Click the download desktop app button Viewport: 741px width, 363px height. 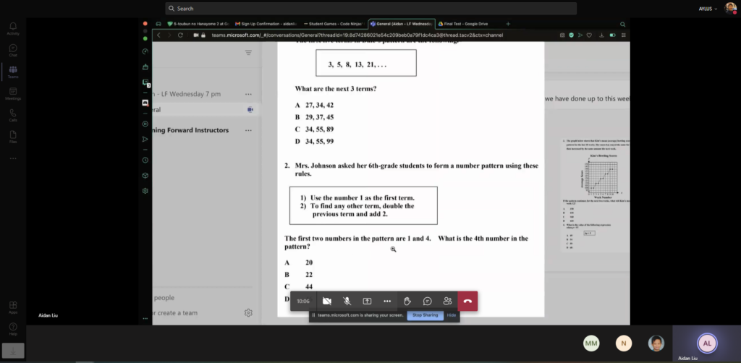[x=13, y=351]
